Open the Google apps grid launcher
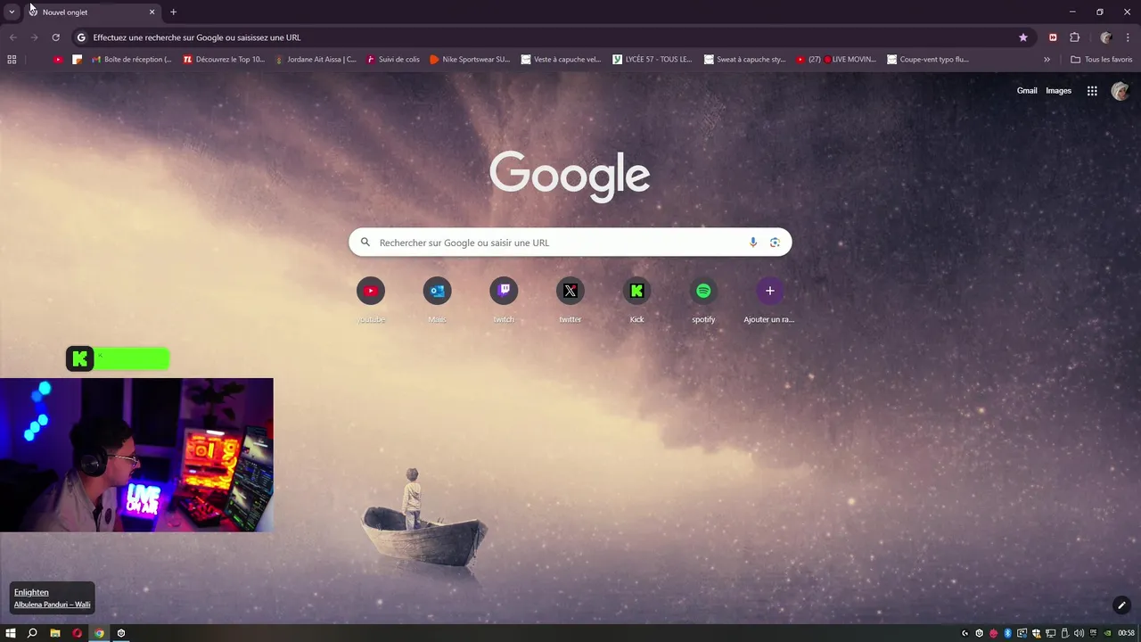Screen dimensions: 1141x642 pyautogui.click(x=1092, y=91)
